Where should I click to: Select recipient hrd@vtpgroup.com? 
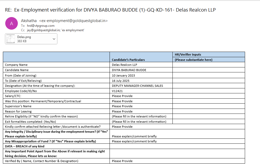(41, 26)
